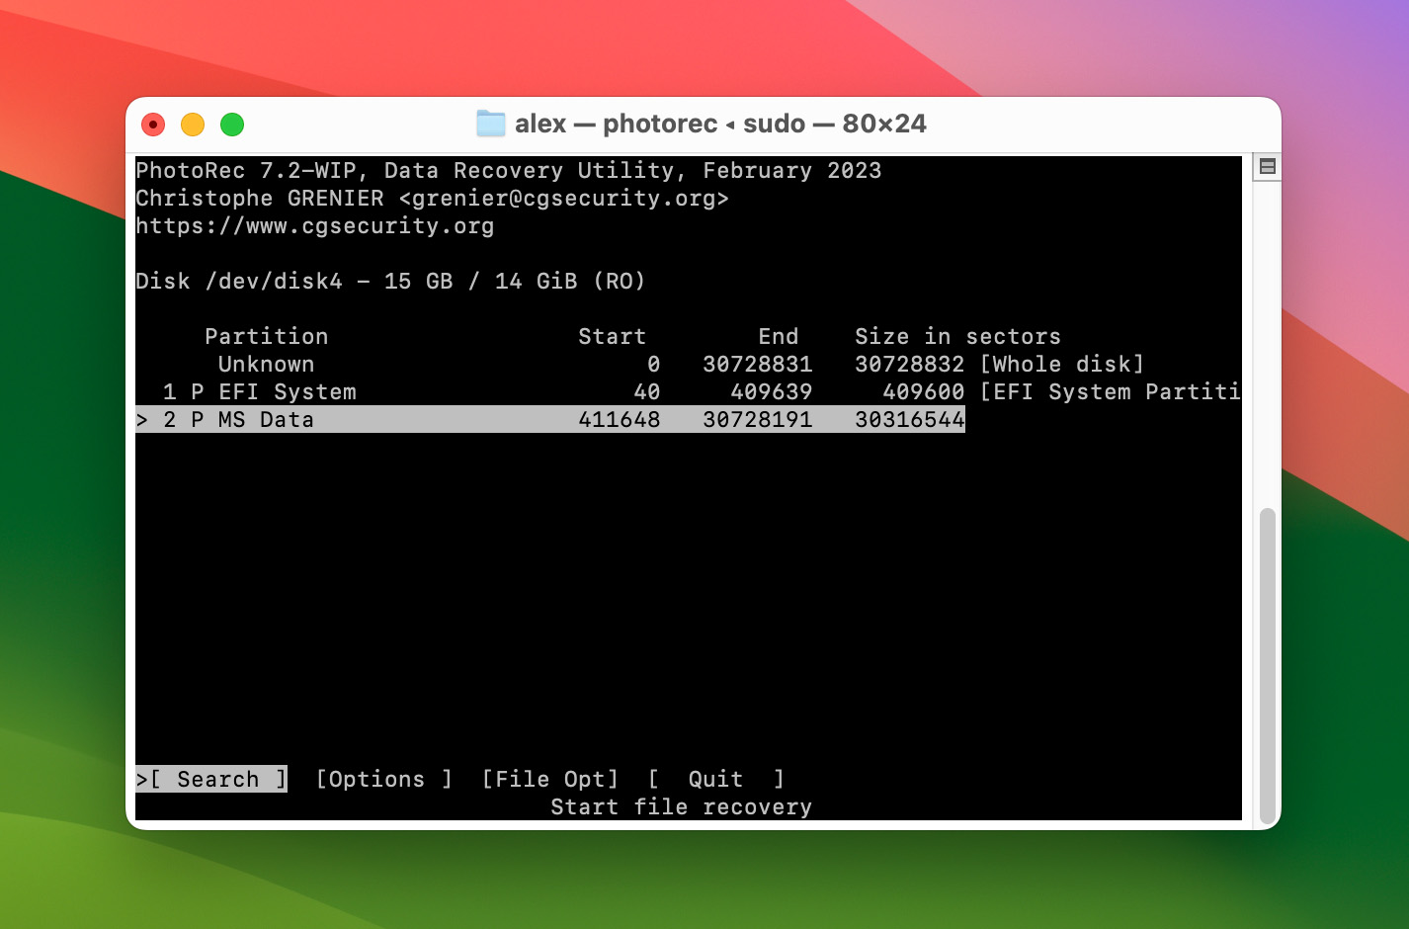Click the EFI size value 409600
Image resolution: width=1409 pixels, height=929 pixels.
tap(924, 391)
